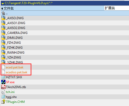Select file name _YZH.DWG
This screenshot has height=106, width=129.
(x=13, y=58)
